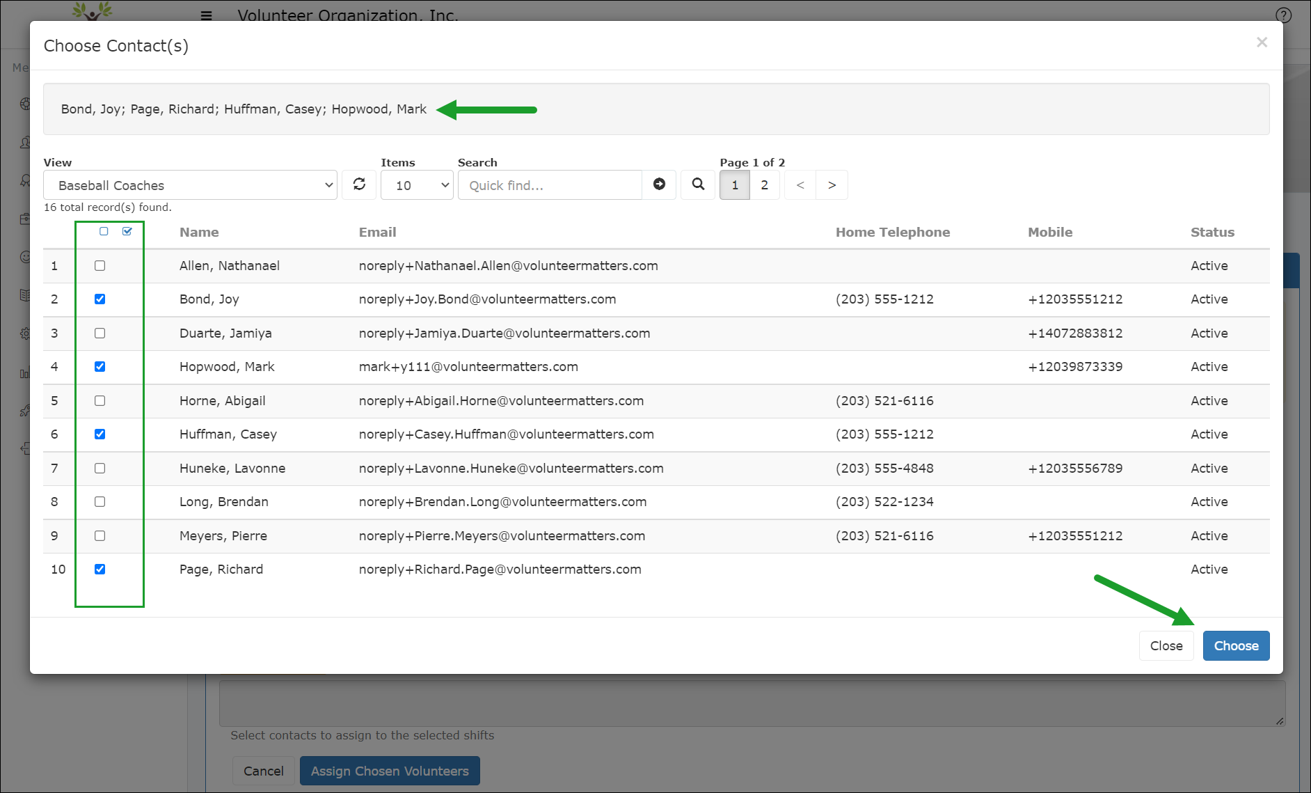
Task: Open the Items per page dropdown
Action: (x=417, y=185)
